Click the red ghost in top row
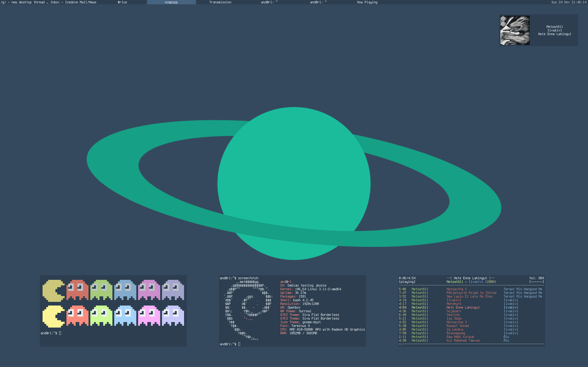 (77, 290)
